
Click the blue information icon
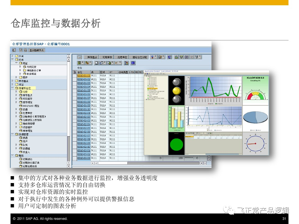coord(133,63)
